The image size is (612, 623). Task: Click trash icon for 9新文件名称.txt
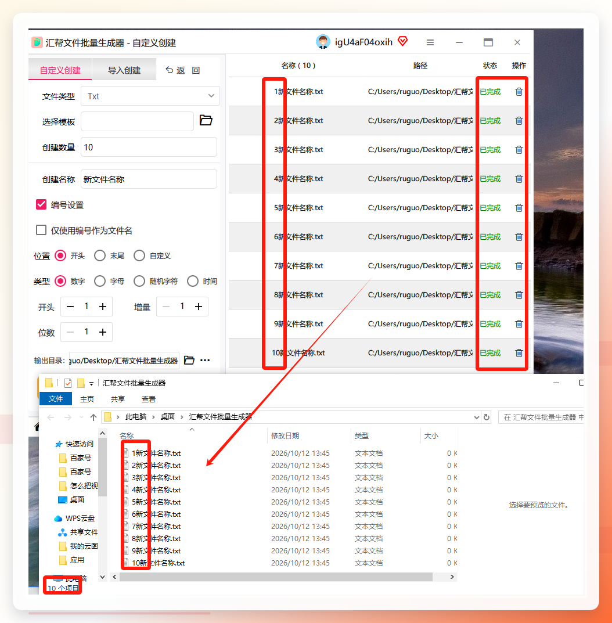click(519, 324)
